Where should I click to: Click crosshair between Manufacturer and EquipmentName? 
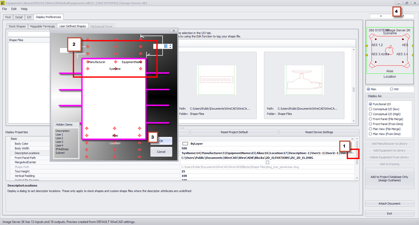click(115, 62)
